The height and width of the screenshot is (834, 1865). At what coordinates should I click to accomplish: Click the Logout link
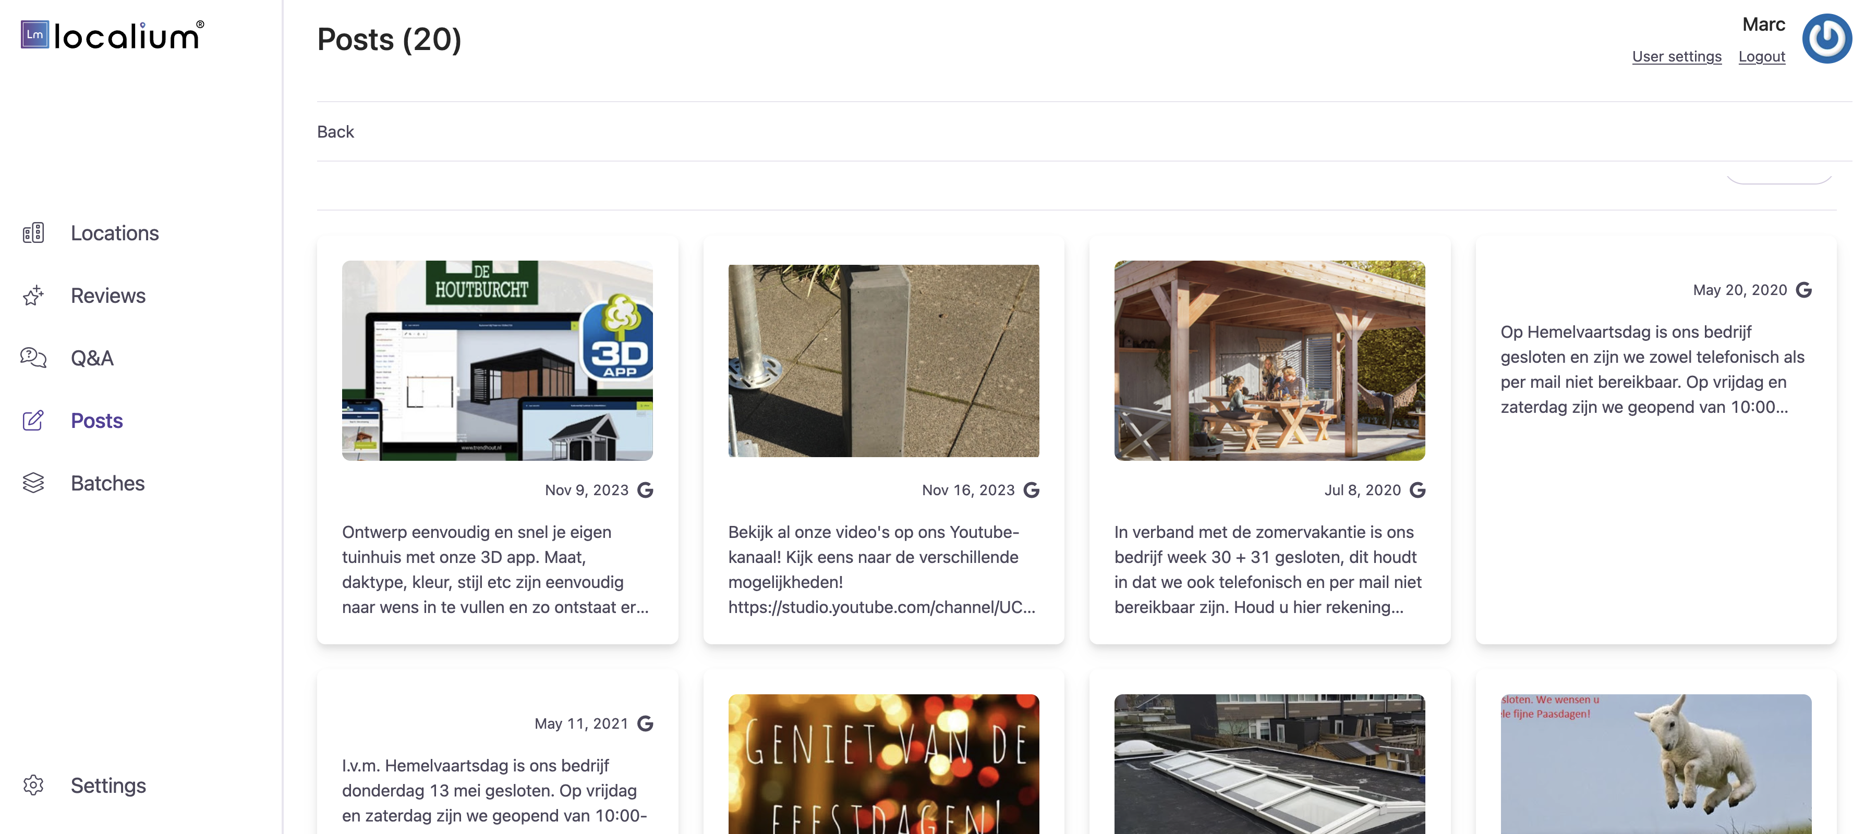[1761, 56]
